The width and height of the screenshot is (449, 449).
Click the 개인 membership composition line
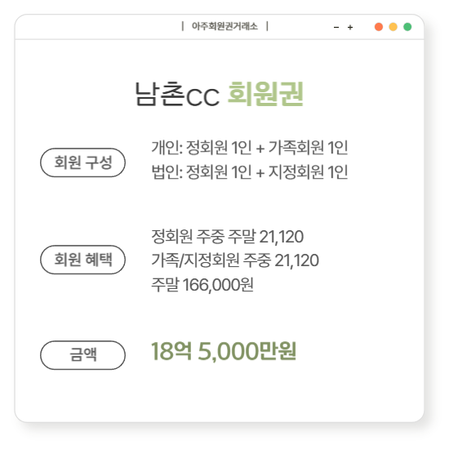(x=250, y=148)
